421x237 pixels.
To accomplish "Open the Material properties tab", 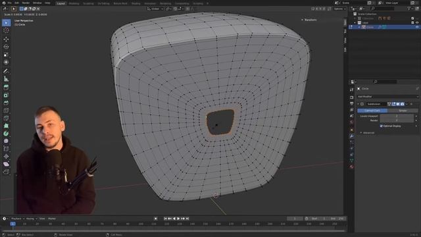I will click(x=352, y=167).
